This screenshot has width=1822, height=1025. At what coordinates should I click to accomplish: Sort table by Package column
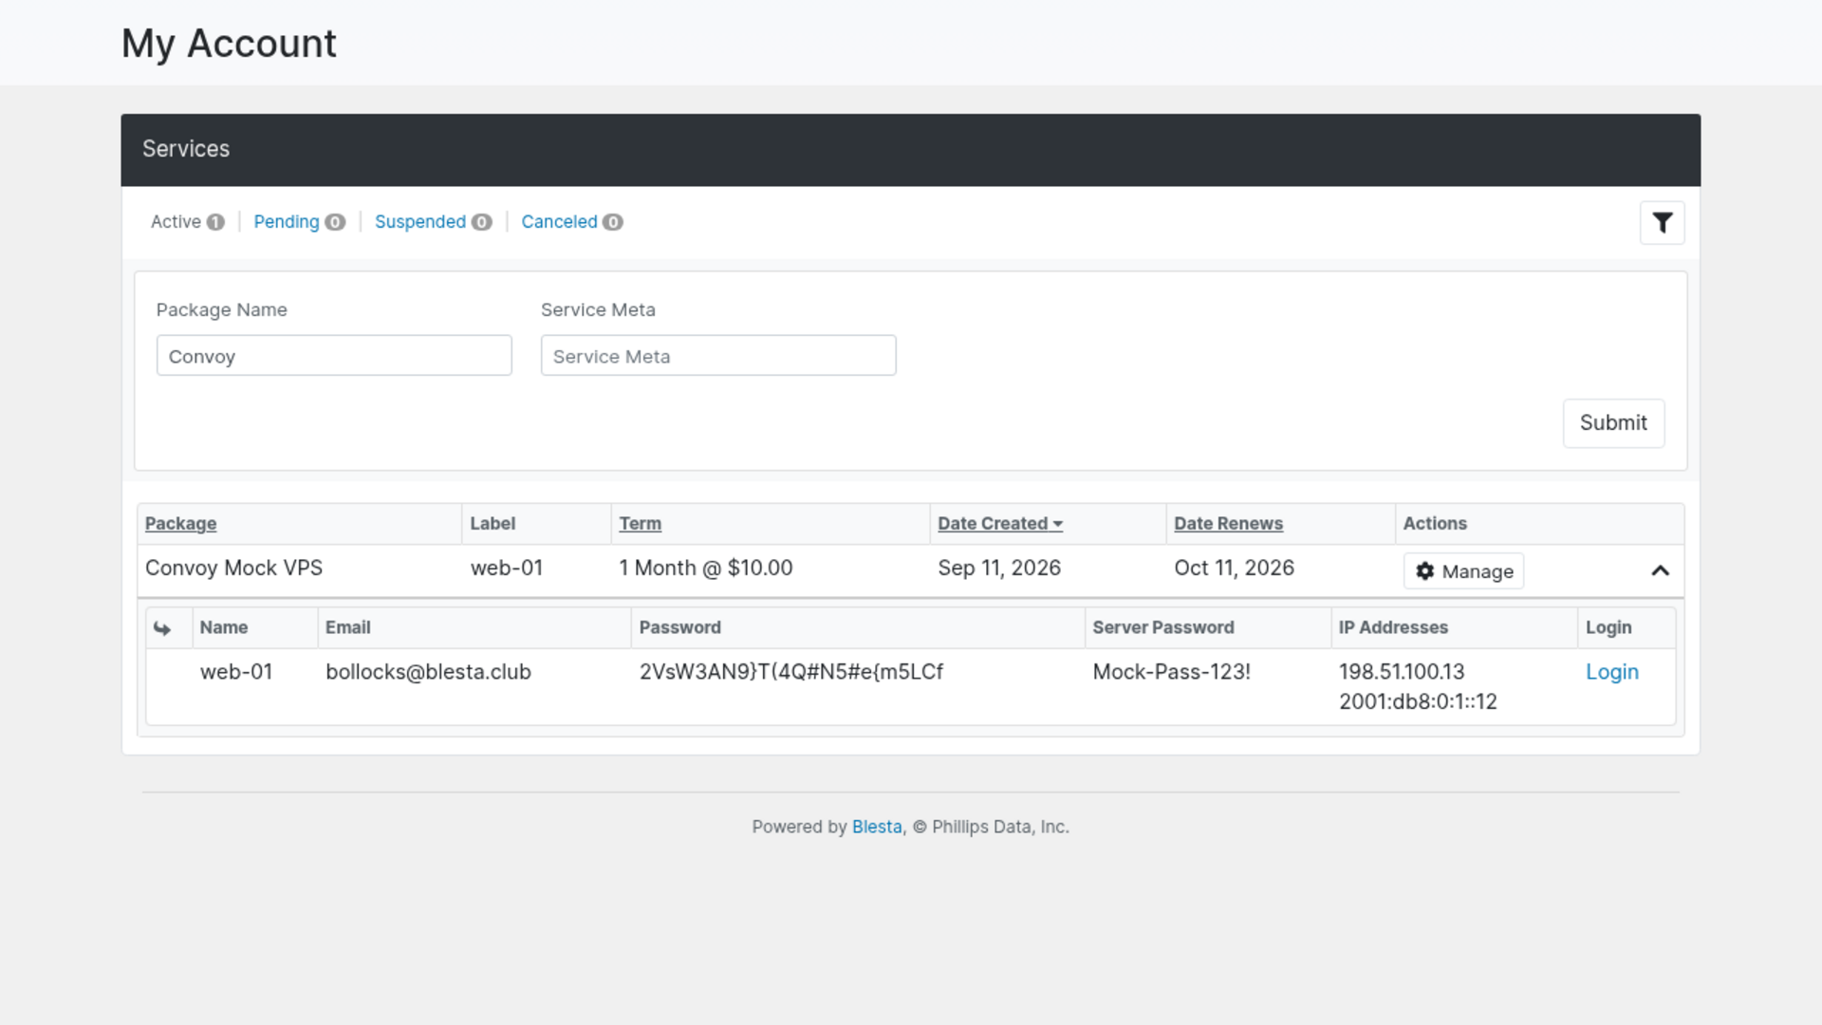(x=180, y=524)
